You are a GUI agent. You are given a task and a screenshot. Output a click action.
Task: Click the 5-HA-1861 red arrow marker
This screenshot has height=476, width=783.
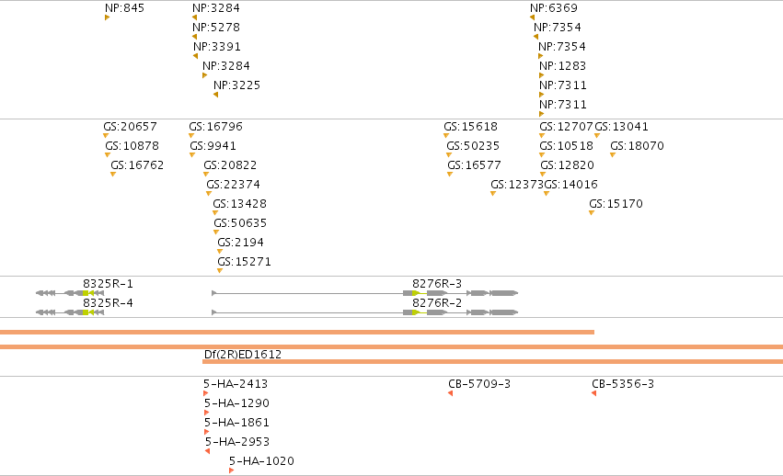point(207,432)
